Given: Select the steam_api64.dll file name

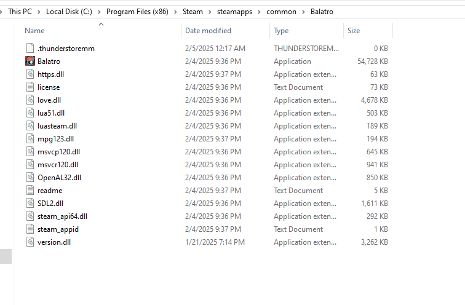Looking at the screenshot, I should point(62,216).
